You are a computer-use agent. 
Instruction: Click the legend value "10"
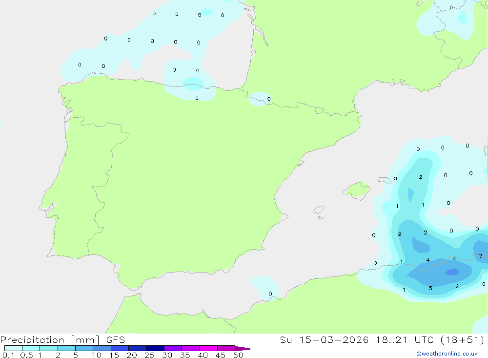[97, 355]
